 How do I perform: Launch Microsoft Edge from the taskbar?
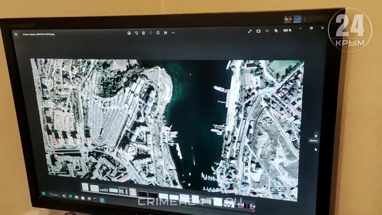click(x=70, y=196)
